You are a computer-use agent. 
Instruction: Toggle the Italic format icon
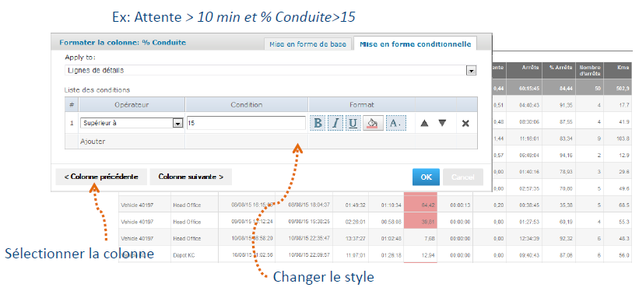[x=335, y=123]
